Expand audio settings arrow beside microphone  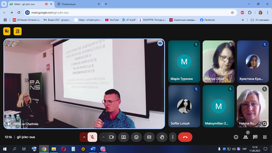point(84,137)
